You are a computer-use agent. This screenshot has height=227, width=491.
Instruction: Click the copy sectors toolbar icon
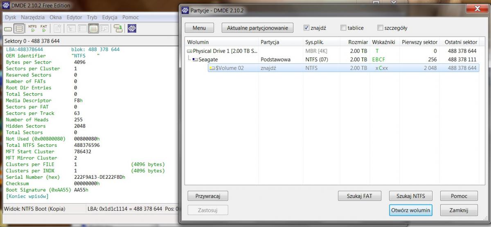point(118,28)
